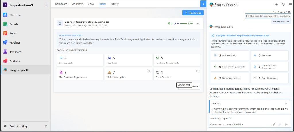The width and height of the screenshot is (294, 132).
Task: Select Raaghu Spec Kit in the sidebar
Action: 25,70
